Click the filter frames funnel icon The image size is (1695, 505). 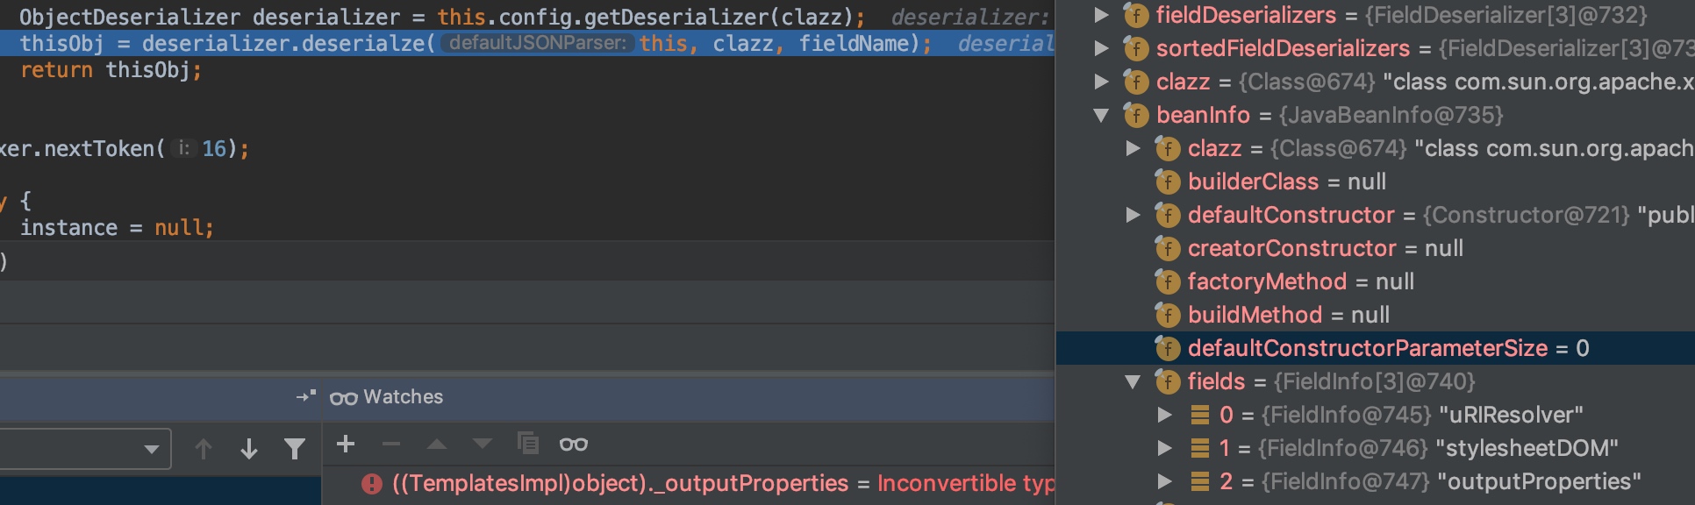tap(295, 449)
